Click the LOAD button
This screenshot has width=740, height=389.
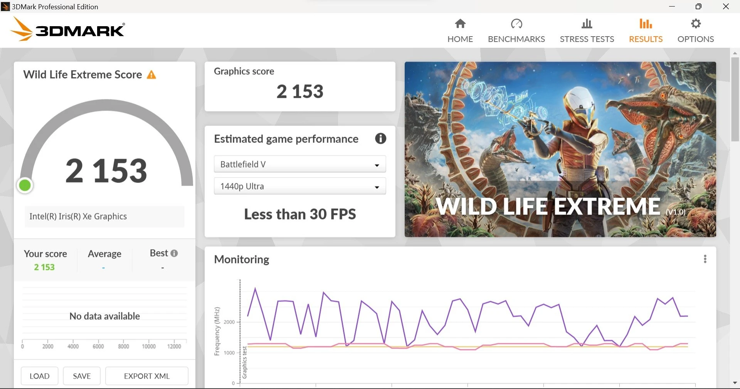(x=40, y=376)
